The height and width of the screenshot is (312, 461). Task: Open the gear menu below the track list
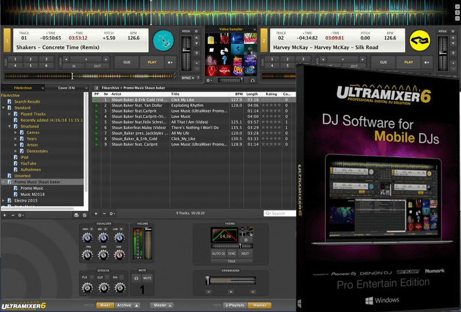111,213
